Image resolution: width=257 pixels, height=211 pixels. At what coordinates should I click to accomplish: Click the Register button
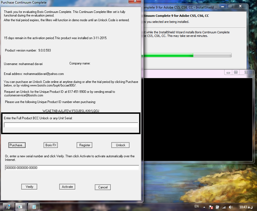(x=85, y=145)
